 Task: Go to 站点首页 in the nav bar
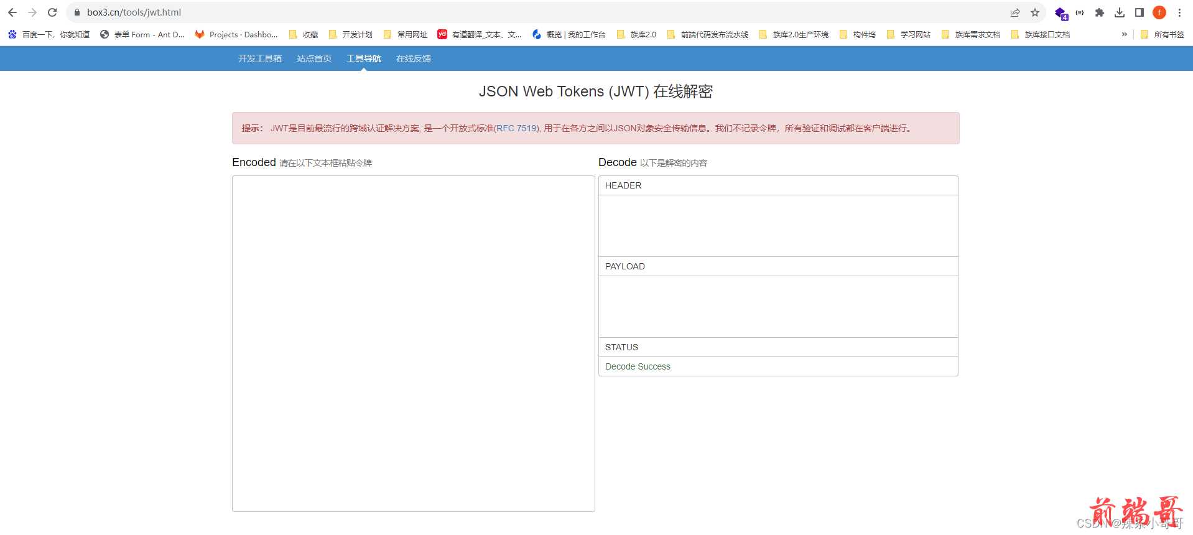(314, 58)
